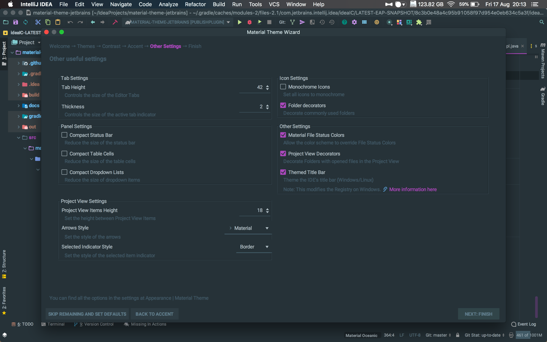Screen dimensions: 547x342
Task: Click the Project Structure grid icon
Action: [x=364, y=22]
